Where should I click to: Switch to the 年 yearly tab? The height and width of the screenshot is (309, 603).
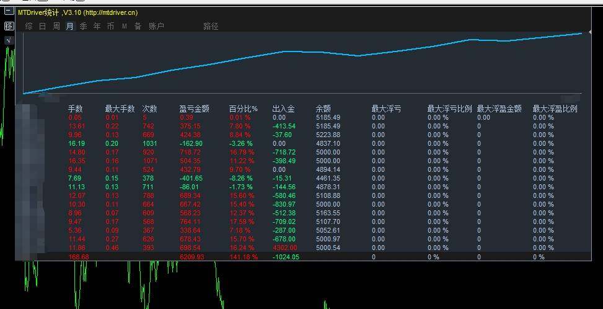97,26
